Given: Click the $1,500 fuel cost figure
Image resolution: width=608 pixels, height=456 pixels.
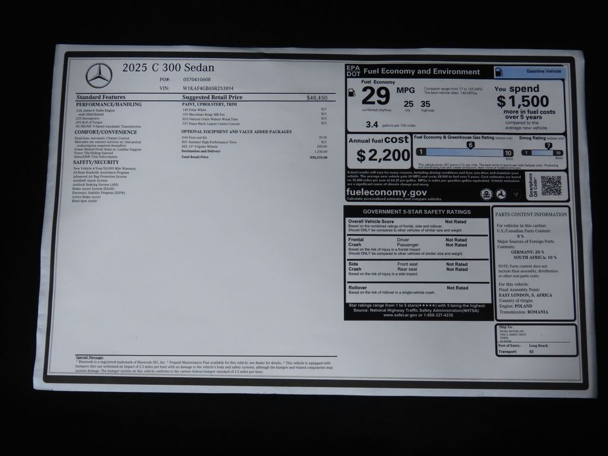Looking at the screenshot, I should (x=522, y=102).
